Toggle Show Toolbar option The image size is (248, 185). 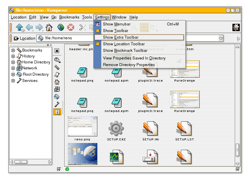pyautogui.click(x=139, y=31)
